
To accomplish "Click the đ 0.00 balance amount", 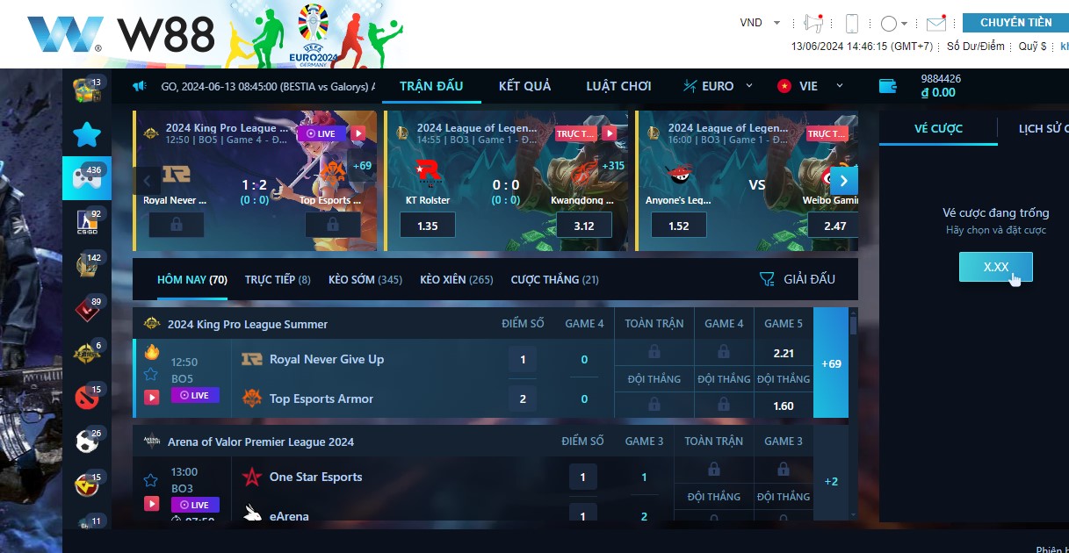I will pyautogui.click(x=938, y=93).
